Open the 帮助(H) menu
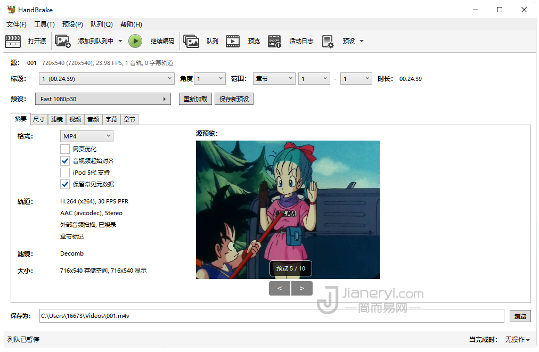 coord(132,24)
